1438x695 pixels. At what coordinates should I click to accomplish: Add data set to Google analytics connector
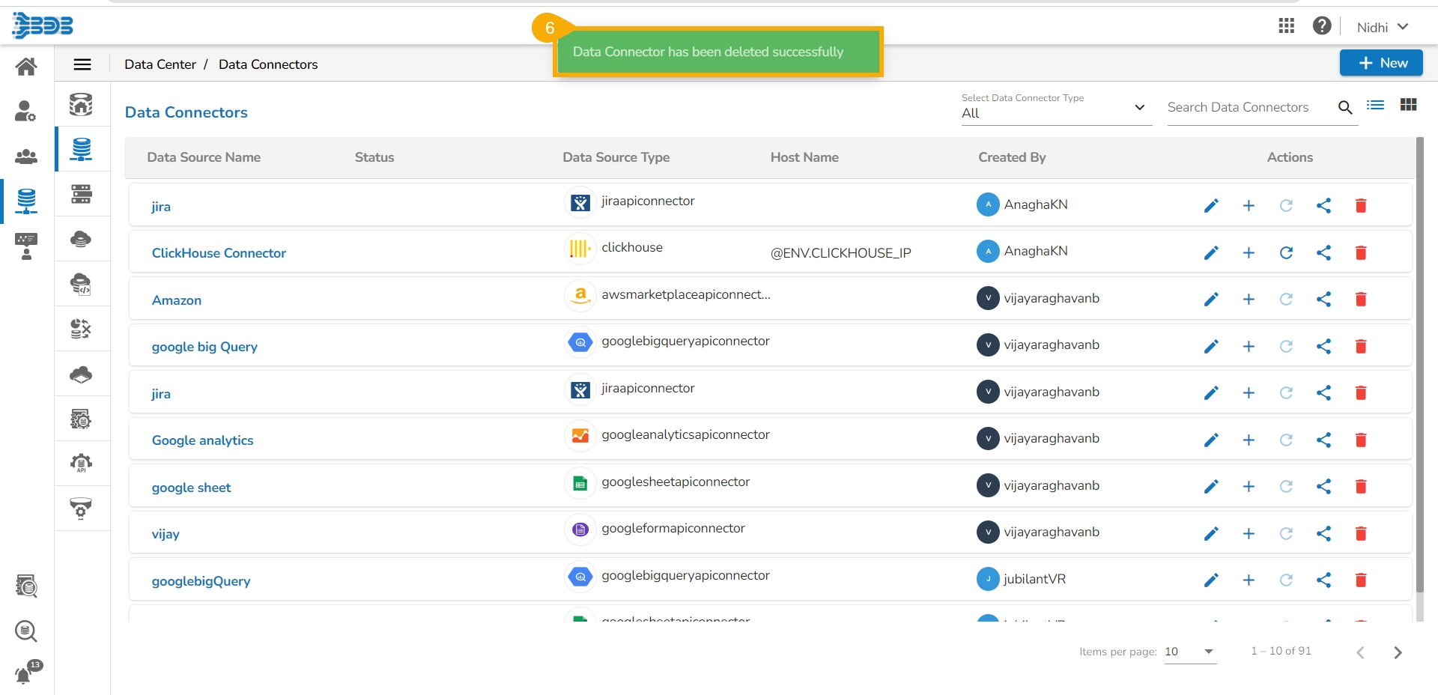tap(1249, 440)
